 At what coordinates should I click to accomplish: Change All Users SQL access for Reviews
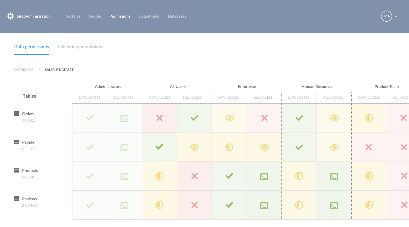(195, 205)
